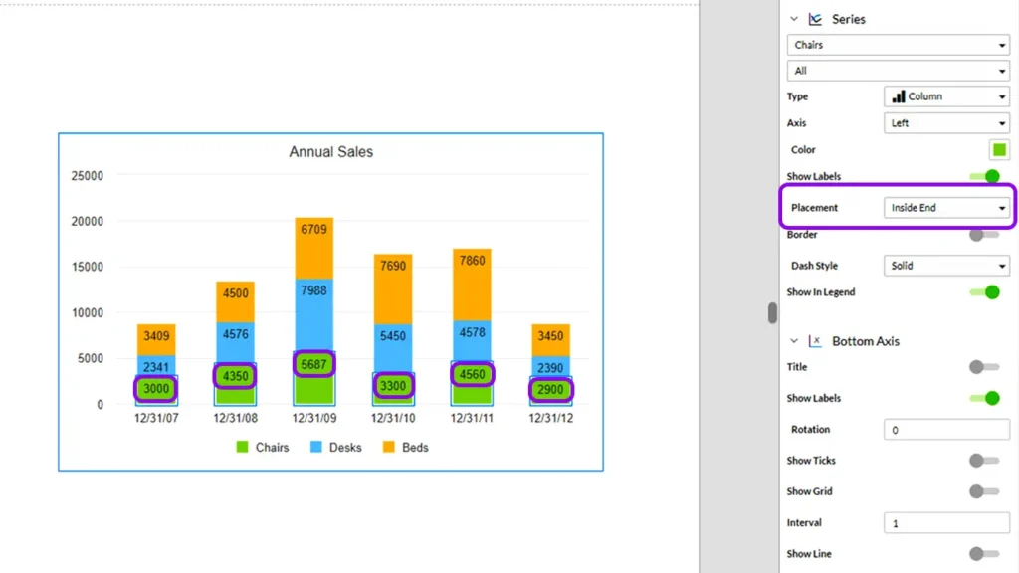Image resolution: width=1019 pixels, height=573 pixels.
Task: Open the green series Color swatch
Action: (x=999, y=150)
